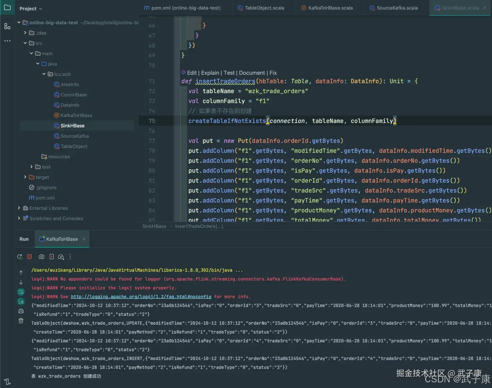Move up the stack trace arrow
This screenshot has height=388, width=492.
pos(21,273)
